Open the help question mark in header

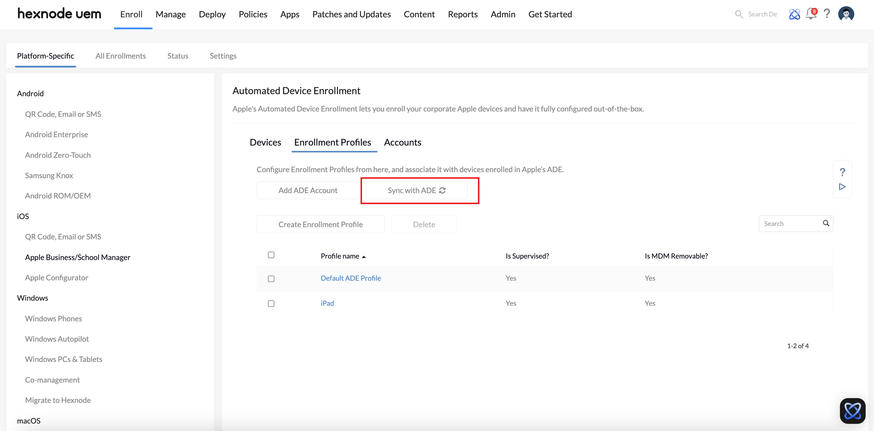click(827, 14)
